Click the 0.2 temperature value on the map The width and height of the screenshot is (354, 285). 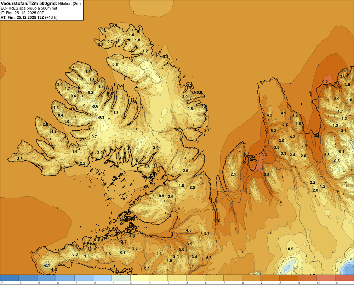tap(91, 92)
